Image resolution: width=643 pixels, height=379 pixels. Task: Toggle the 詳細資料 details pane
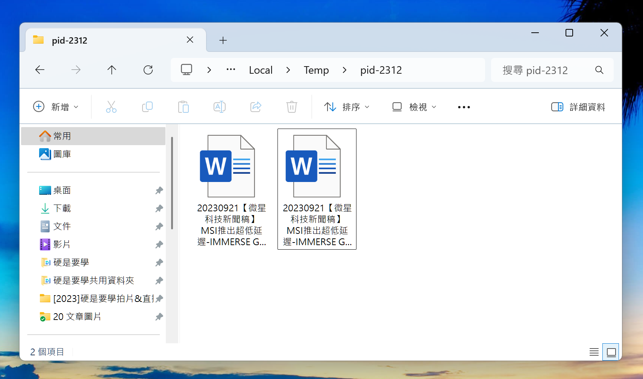[x=578, y=107]
